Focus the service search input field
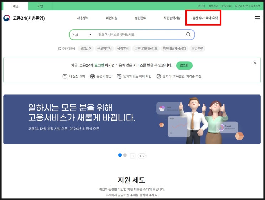This screenshot has width=265, height=200. pyautogui.click(x=140, y=35)
